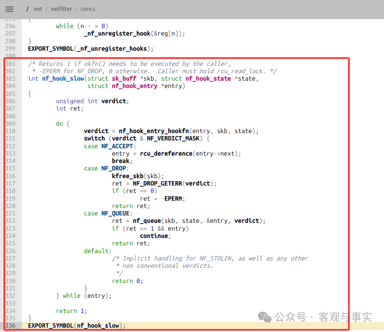Open the NF_ACCEPT case identifier

117,146
